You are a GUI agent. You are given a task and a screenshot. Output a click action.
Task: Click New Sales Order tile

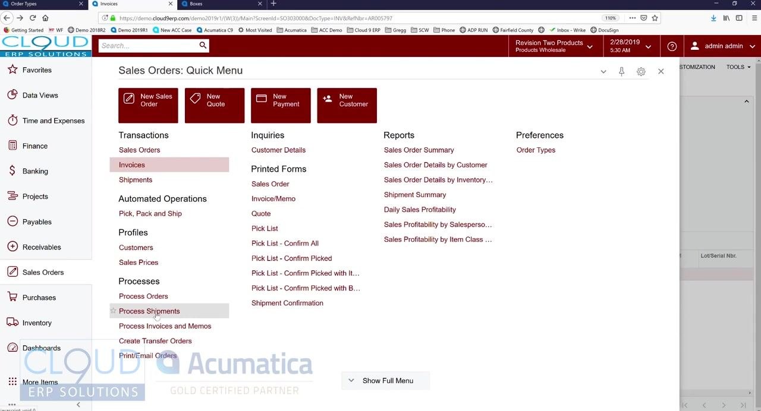(x=148, y=106)
